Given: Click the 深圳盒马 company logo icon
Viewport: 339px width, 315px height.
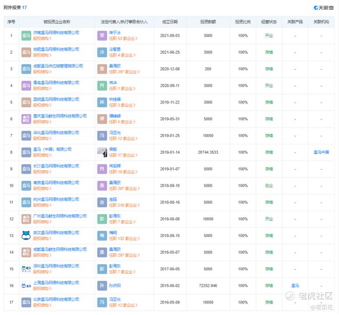Looking at the screenshot, I should click(26, 269).
